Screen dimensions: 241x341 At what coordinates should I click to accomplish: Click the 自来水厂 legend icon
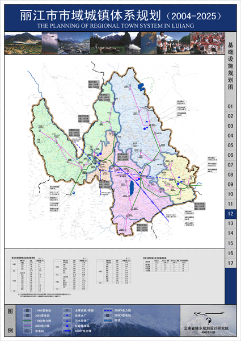tap(67, 315)
